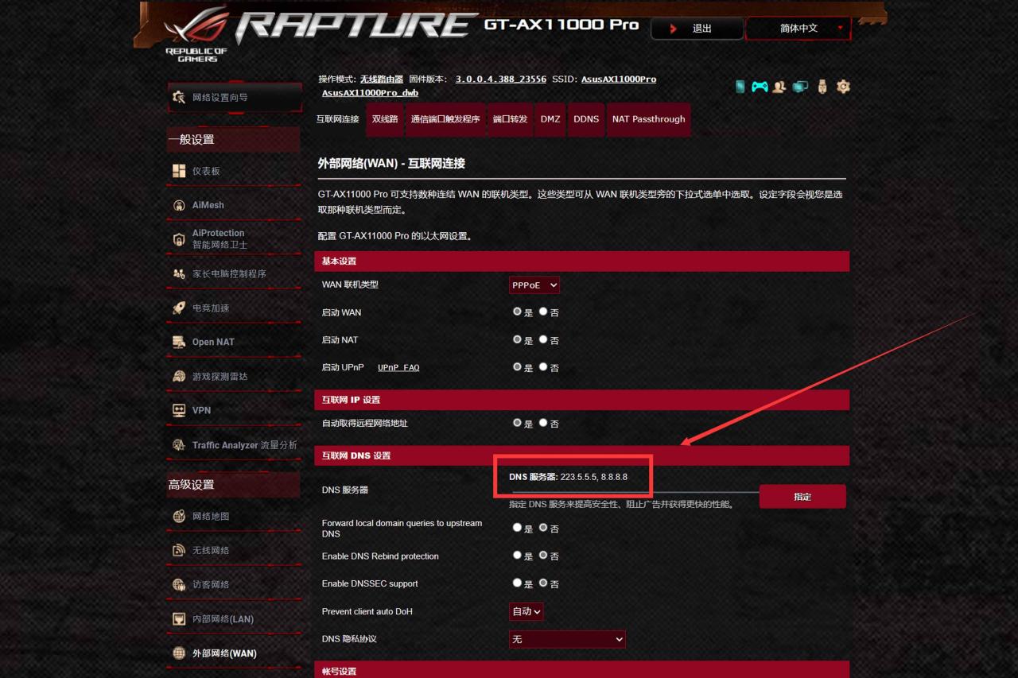Click the AiMesh sidebar icon
The image size is (1018, 678).
[x=179, y=205]
